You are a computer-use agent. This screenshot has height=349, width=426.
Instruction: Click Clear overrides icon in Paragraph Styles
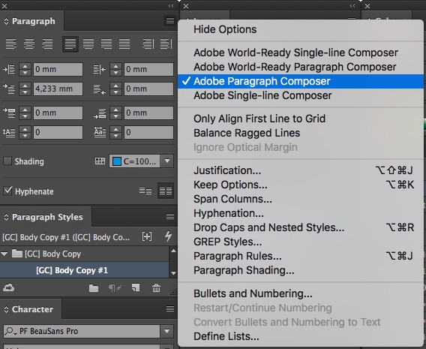coord(147,236)
